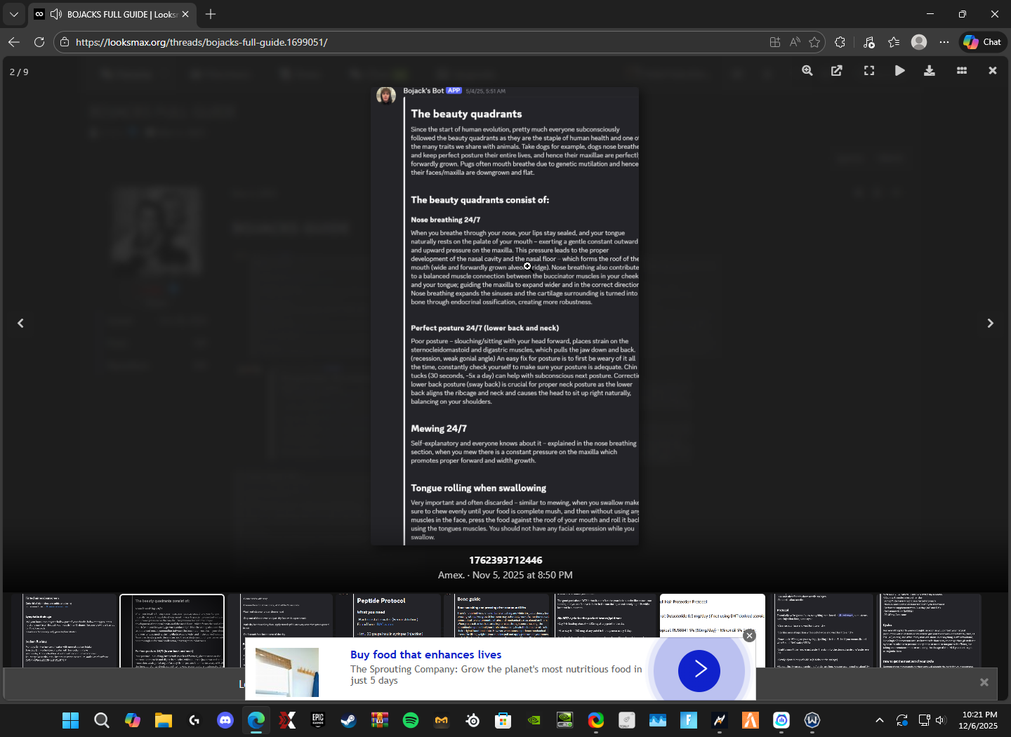Click the 2 / 9 image counter
The height and width of the screenshot is (737, 1011).
(19, 72)
